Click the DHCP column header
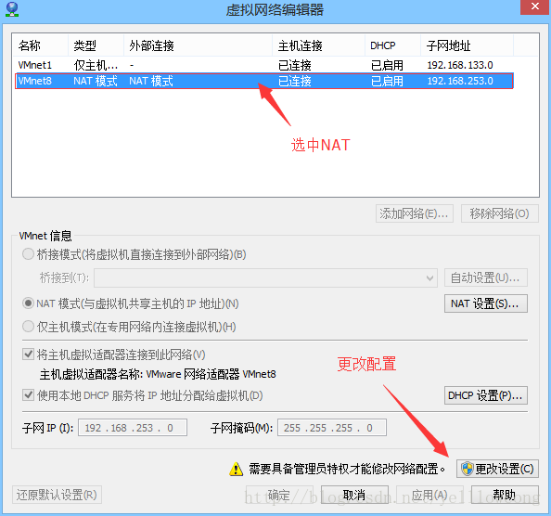Viewport: 551px width, 516px height. (392, 45)
